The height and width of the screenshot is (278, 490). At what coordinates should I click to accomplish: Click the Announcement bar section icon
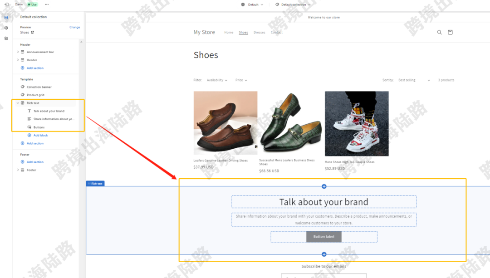pyautogui.click(x=23, y=52)
